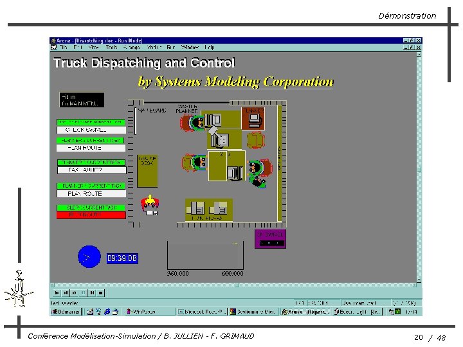This screenshot has height=347, width=463.
Task: Click the purple box below the office layout
Action: coord(271,238)
